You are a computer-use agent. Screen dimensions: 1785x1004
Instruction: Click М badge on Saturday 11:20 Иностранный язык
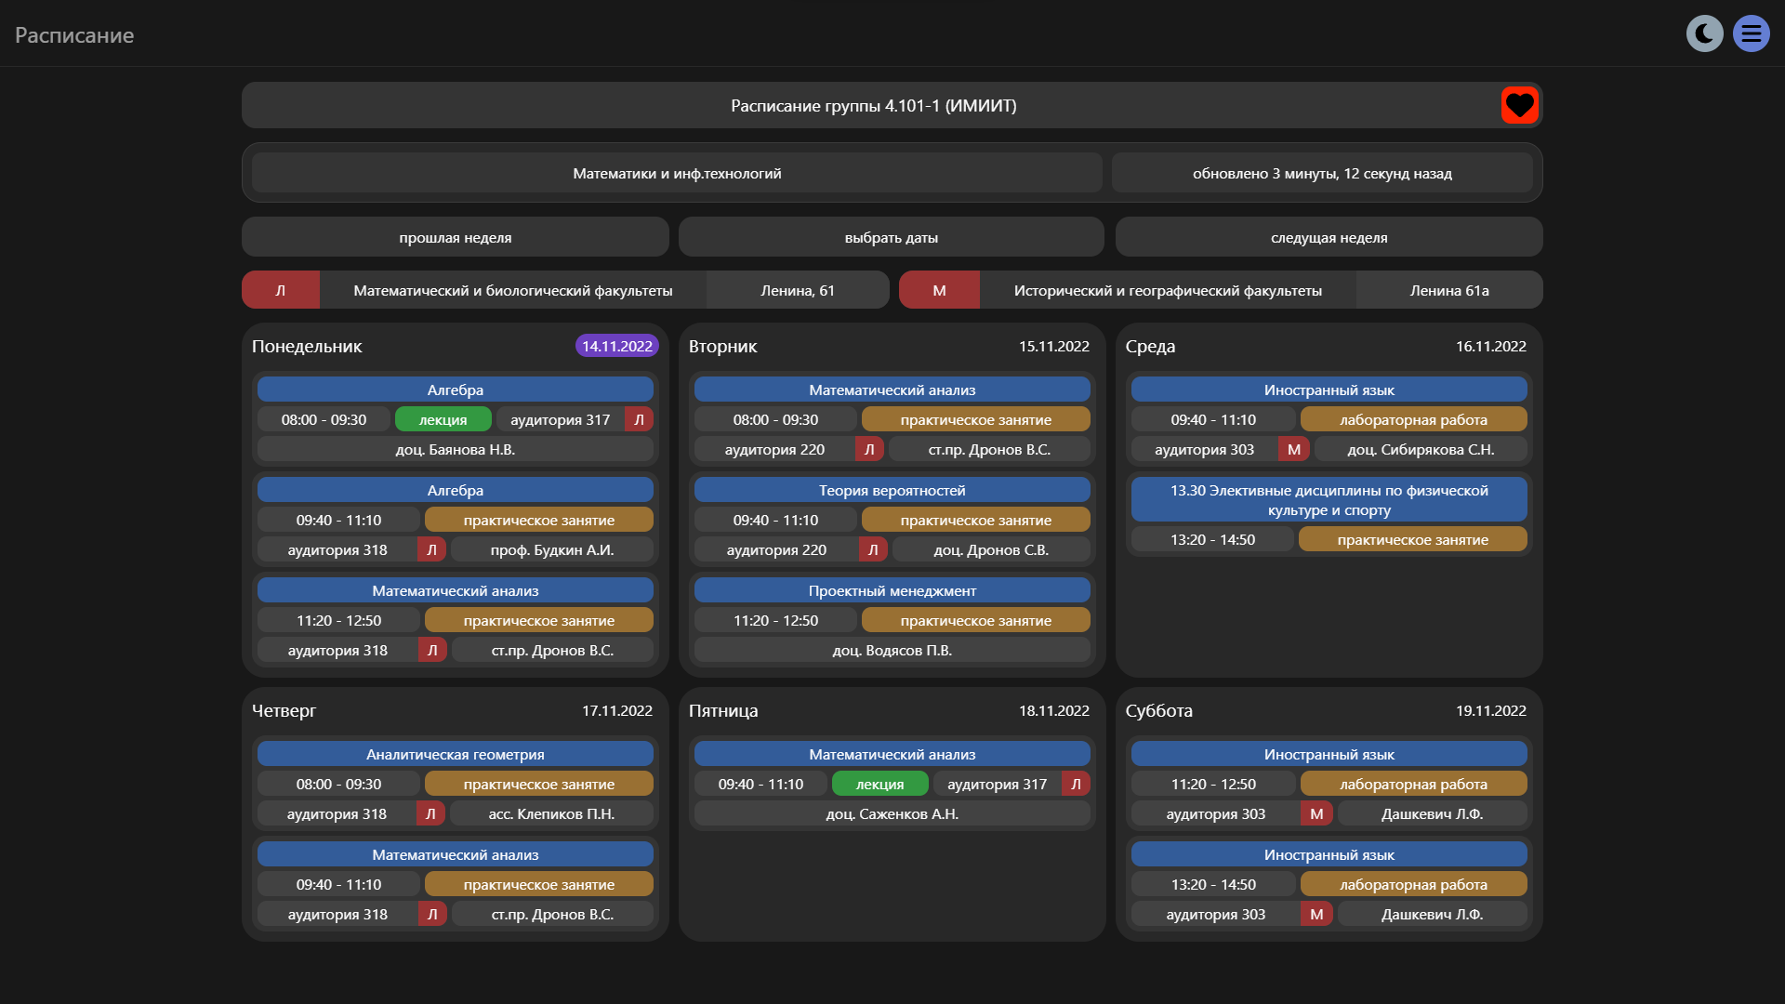(1316, 813)
